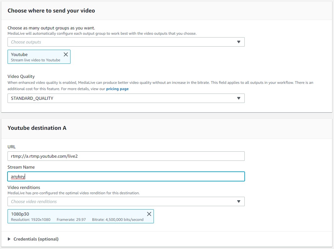Click 'Bitrate: 4,500,000 bits/second' text
The width and height of the screenshot is (334, 249).
click(x=118, y=220)
